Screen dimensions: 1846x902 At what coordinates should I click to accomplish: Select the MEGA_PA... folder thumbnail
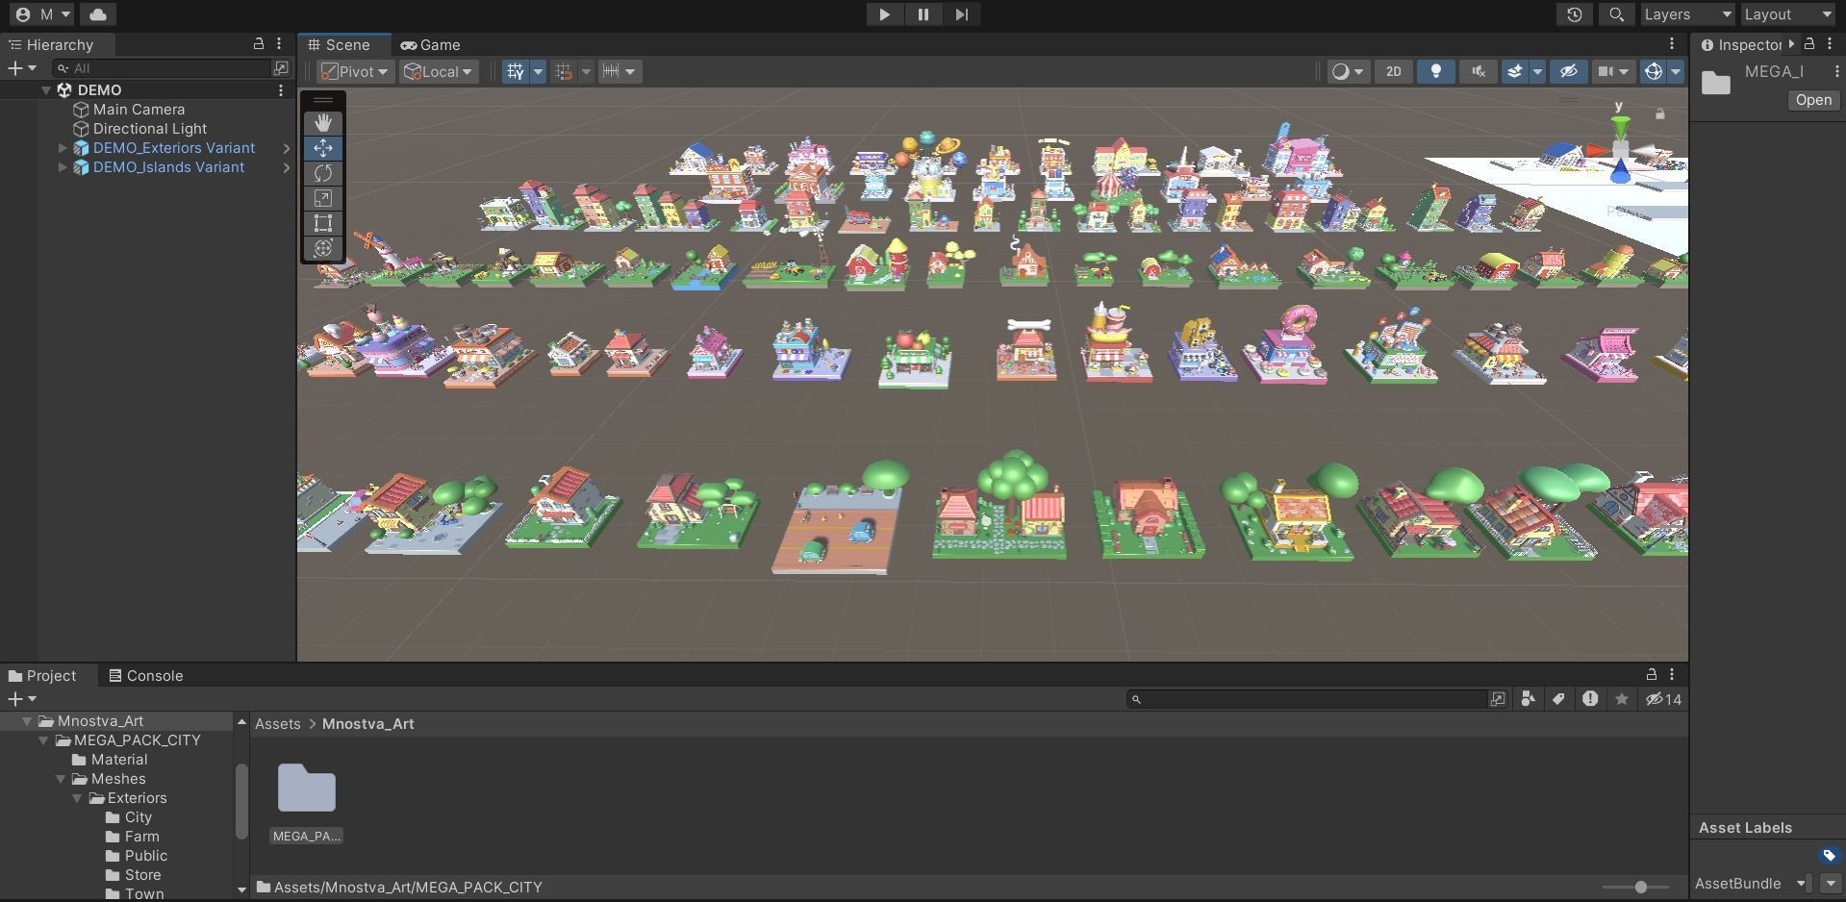point(307,803)
